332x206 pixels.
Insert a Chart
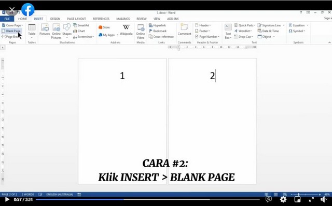[x=79, y=31]
